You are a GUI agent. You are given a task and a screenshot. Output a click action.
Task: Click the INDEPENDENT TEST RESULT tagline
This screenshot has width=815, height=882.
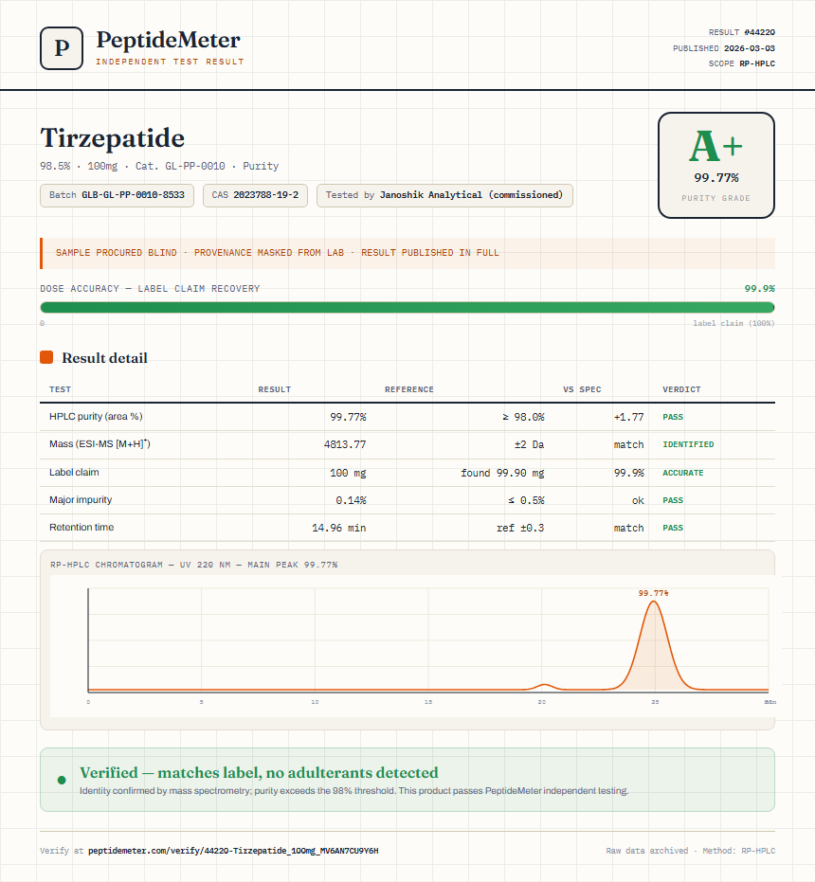tap(170, 62)
